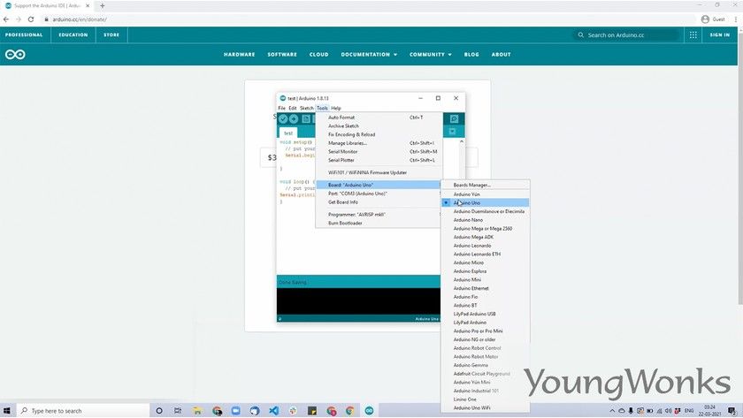This screenshot has width=743, height=418.
Task: Open the BLOG link on Arduino site
Action: pos(471,55)
